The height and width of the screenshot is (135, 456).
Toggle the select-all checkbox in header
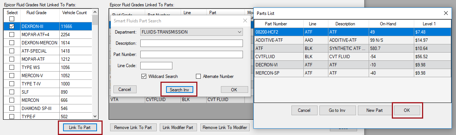click(x=12, y=19)
